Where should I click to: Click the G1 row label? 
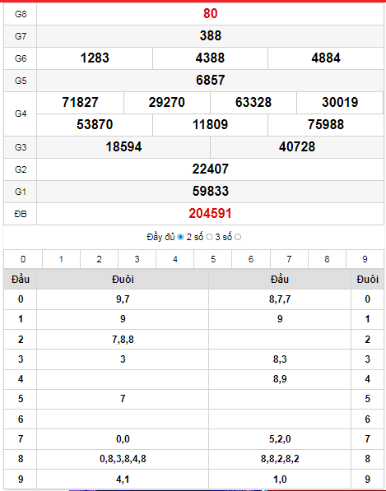pos(21,192)
